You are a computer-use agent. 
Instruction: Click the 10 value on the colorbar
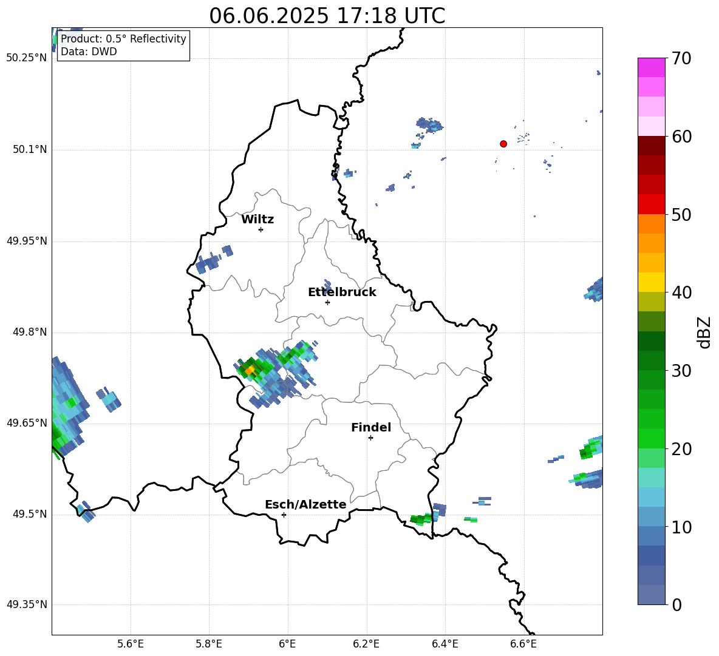(681, 527)
